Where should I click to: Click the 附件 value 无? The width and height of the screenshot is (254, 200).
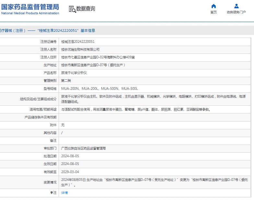63,125
